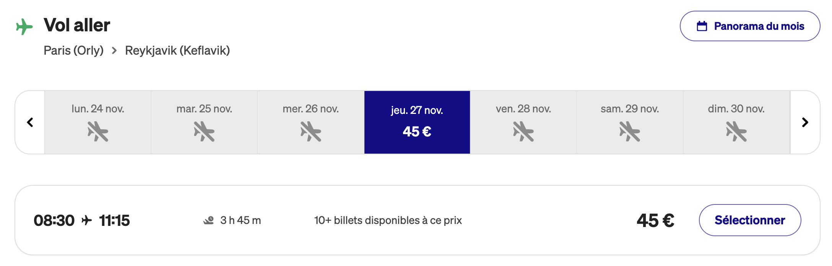The width and height of the screenshot is (832, 266).
Task: Select the mer. 26 nov. date tab
Action: (x=310, y=122)
